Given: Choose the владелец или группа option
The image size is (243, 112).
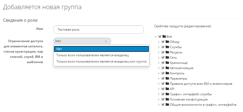Looking at the screenshot, I should click(101, 61).
